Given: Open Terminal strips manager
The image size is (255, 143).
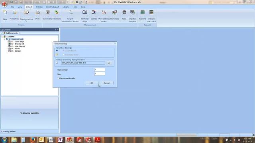Looking at the screenshot, I should (x=84, y=16).
